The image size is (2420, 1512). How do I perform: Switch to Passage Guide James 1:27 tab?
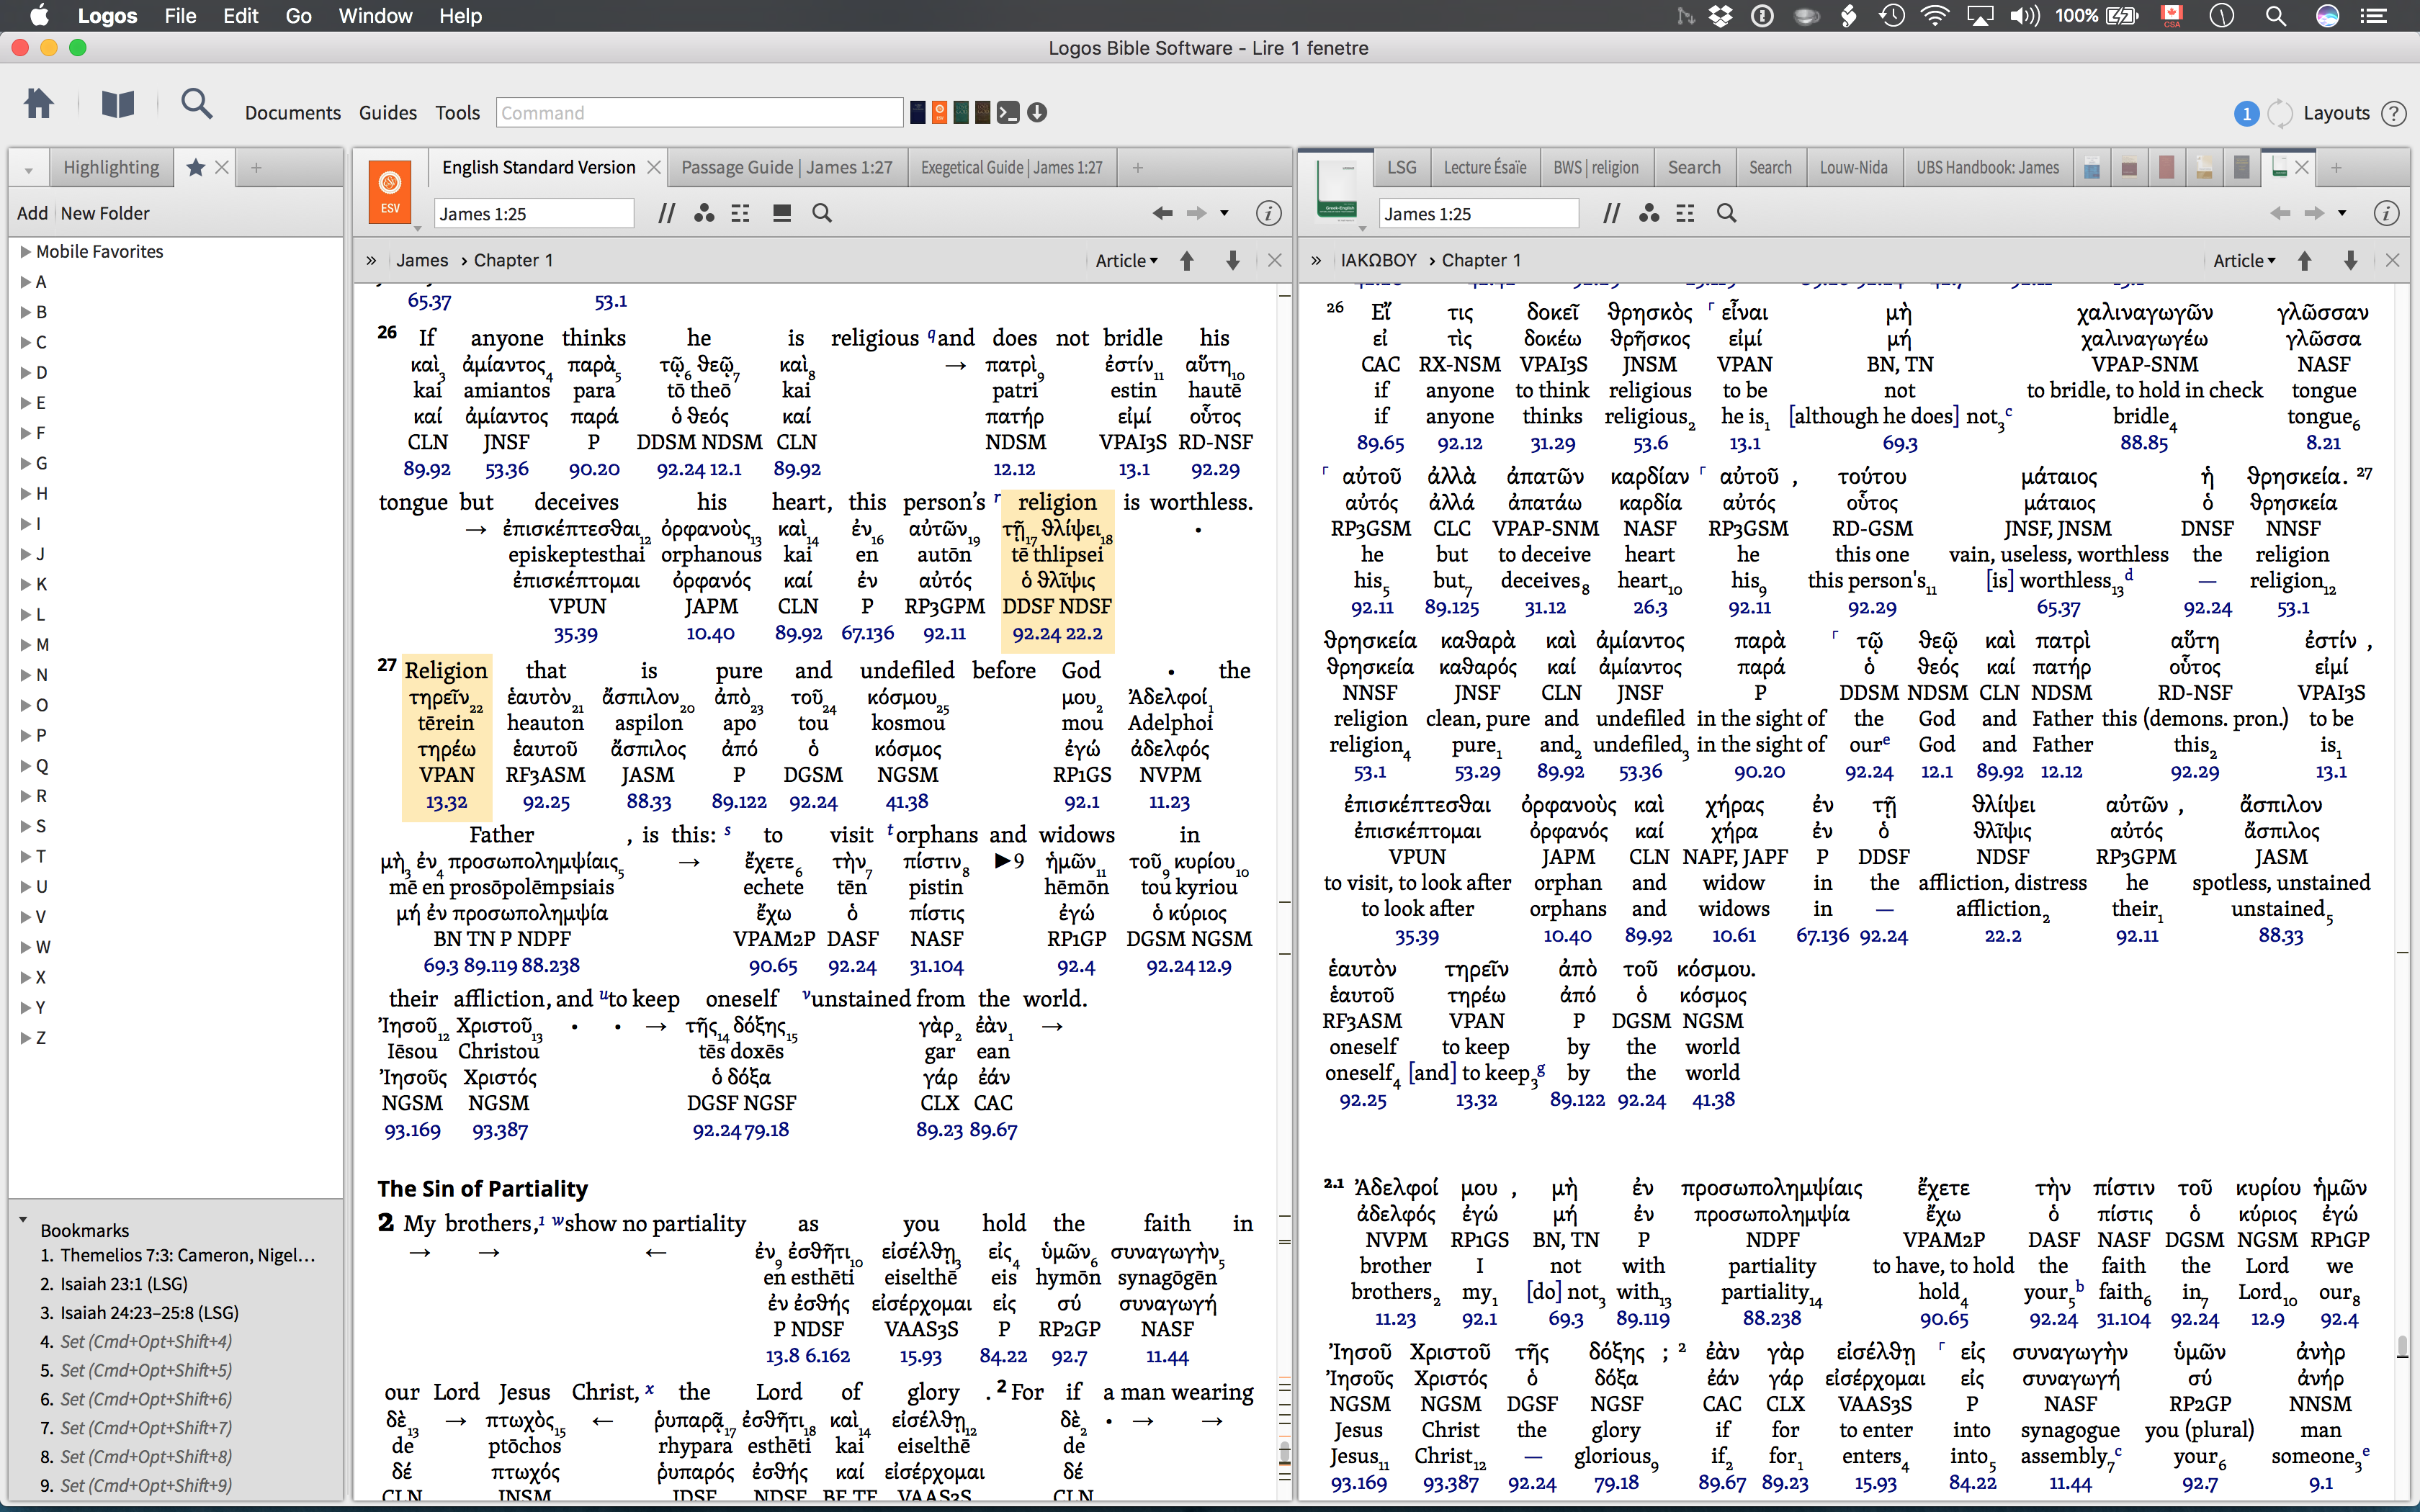point(786,168)
